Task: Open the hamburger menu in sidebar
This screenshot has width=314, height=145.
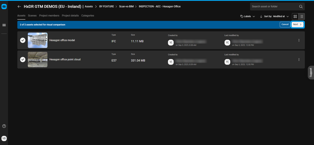Action: click(x=4, y=25)
